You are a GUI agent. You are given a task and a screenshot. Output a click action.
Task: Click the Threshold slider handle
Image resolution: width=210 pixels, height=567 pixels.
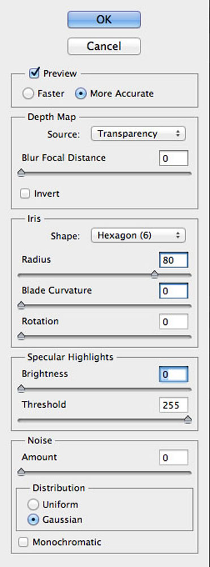pyautogui.click(x=187, y=420)
